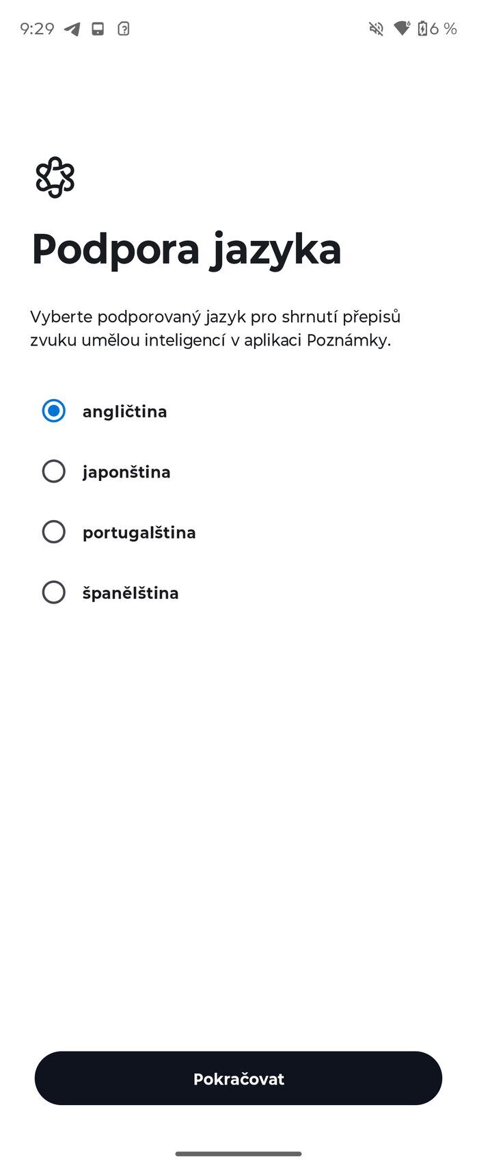Tap the španělština label text
The height and width of the screenshot is (1168, 477).
coord(131,593)
